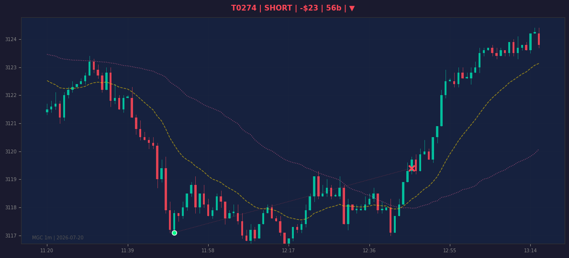The width and height of the screenshot is (569, 258).
Task: Click the first green candle at far left
Action: pos(47,110)
